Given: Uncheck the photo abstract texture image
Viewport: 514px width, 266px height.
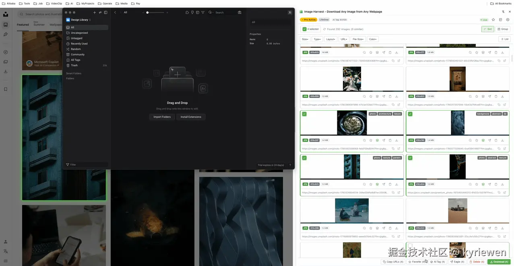Looking at the screenshot, I should [410, 158].
